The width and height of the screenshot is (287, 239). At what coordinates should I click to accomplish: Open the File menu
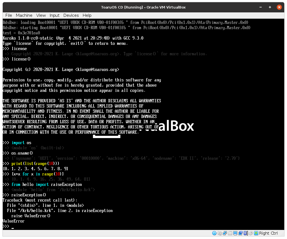(x=9, y=15)
